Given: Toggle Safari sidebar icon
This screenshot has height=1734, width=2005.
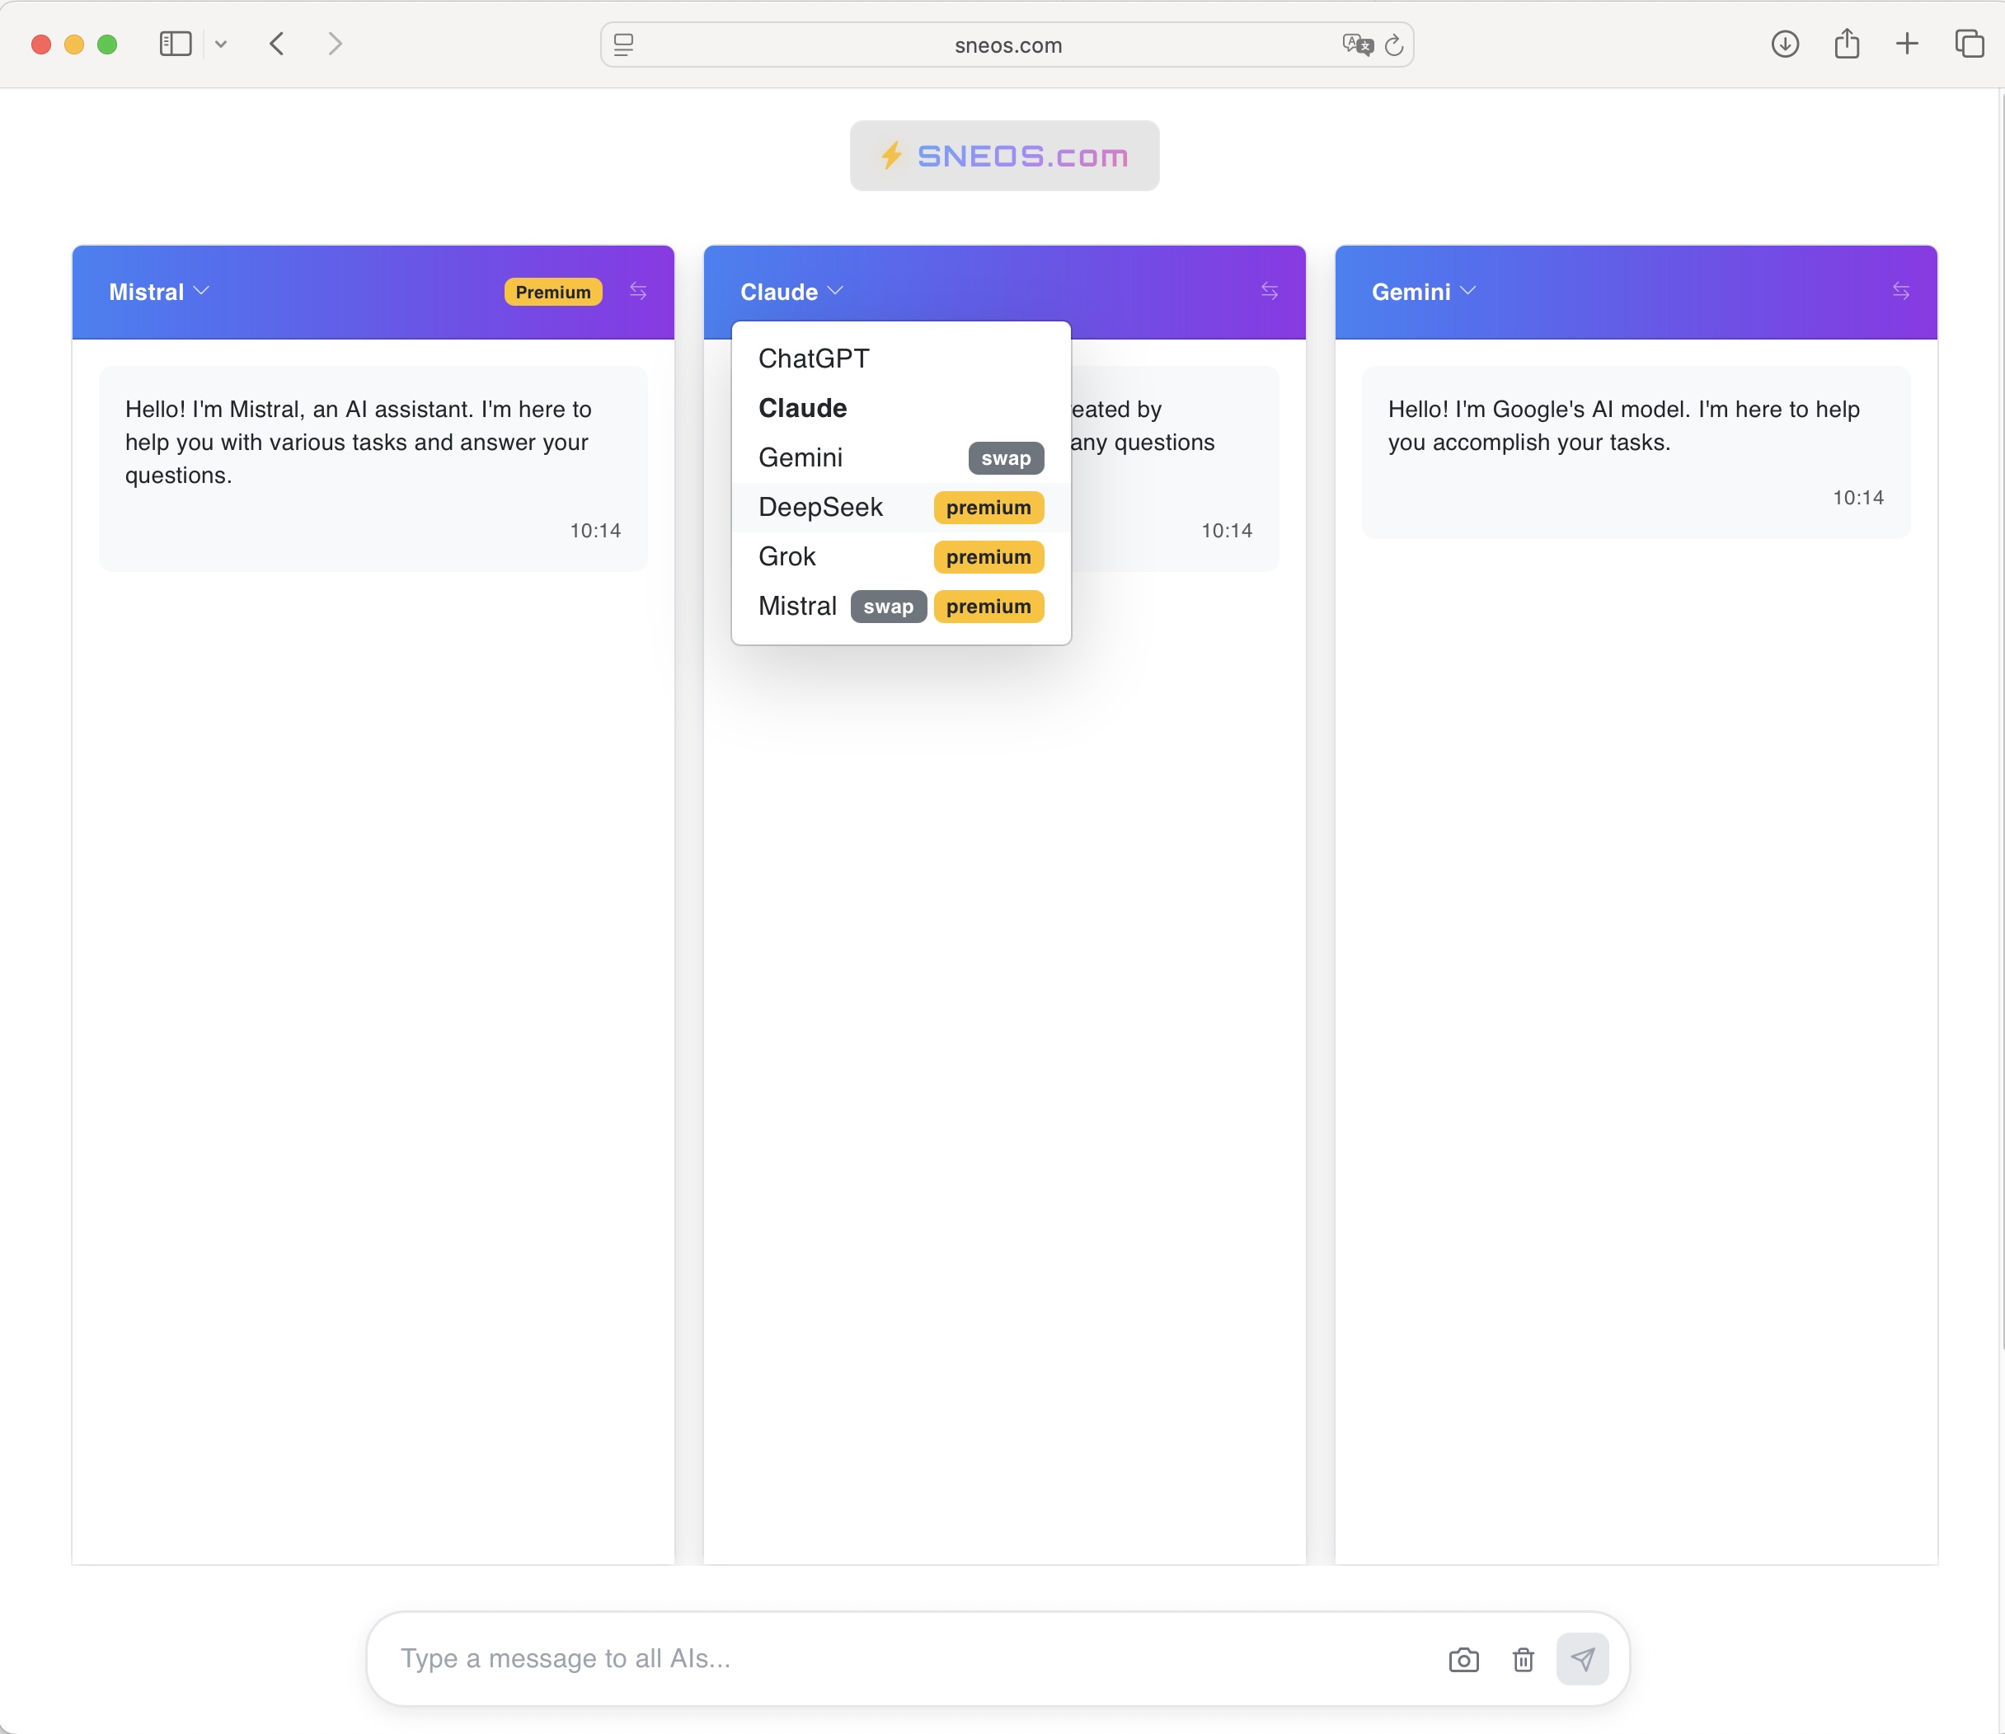Looking at the screenshot, I should coord(176,44).
